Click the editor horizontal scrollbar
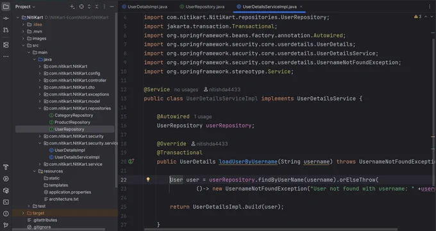The image size is (436, 231). pos(271,230)
